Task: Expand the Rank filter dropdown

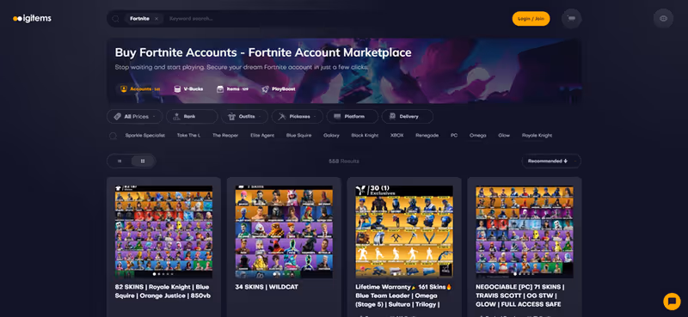Action: coord(192,117)
